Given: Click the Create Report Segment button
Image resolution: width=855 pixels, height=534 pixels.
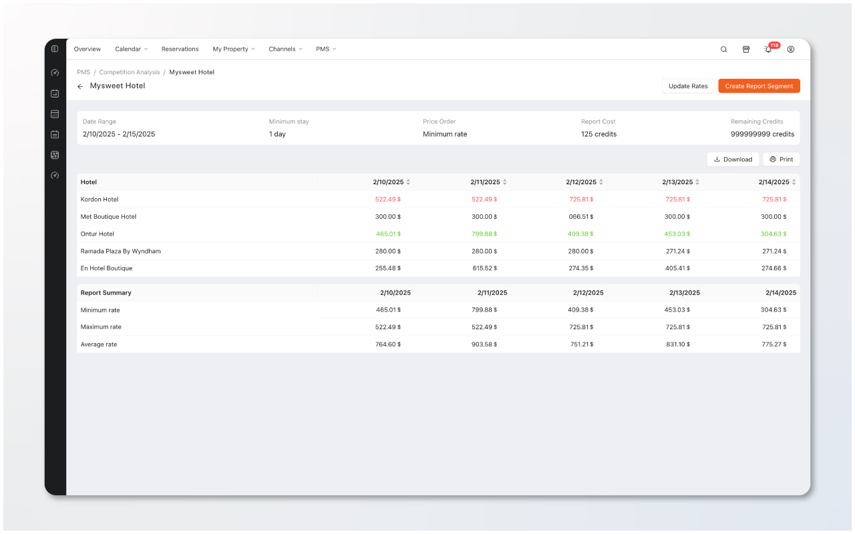Looking at the screenshot, I should click(x=759, y=86).
